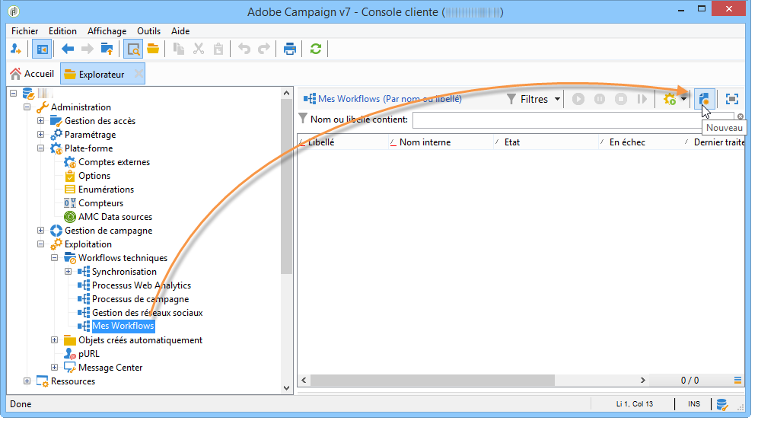758x427 pixels.
Task: Select the pURL tree item
Action: point(89,354)
